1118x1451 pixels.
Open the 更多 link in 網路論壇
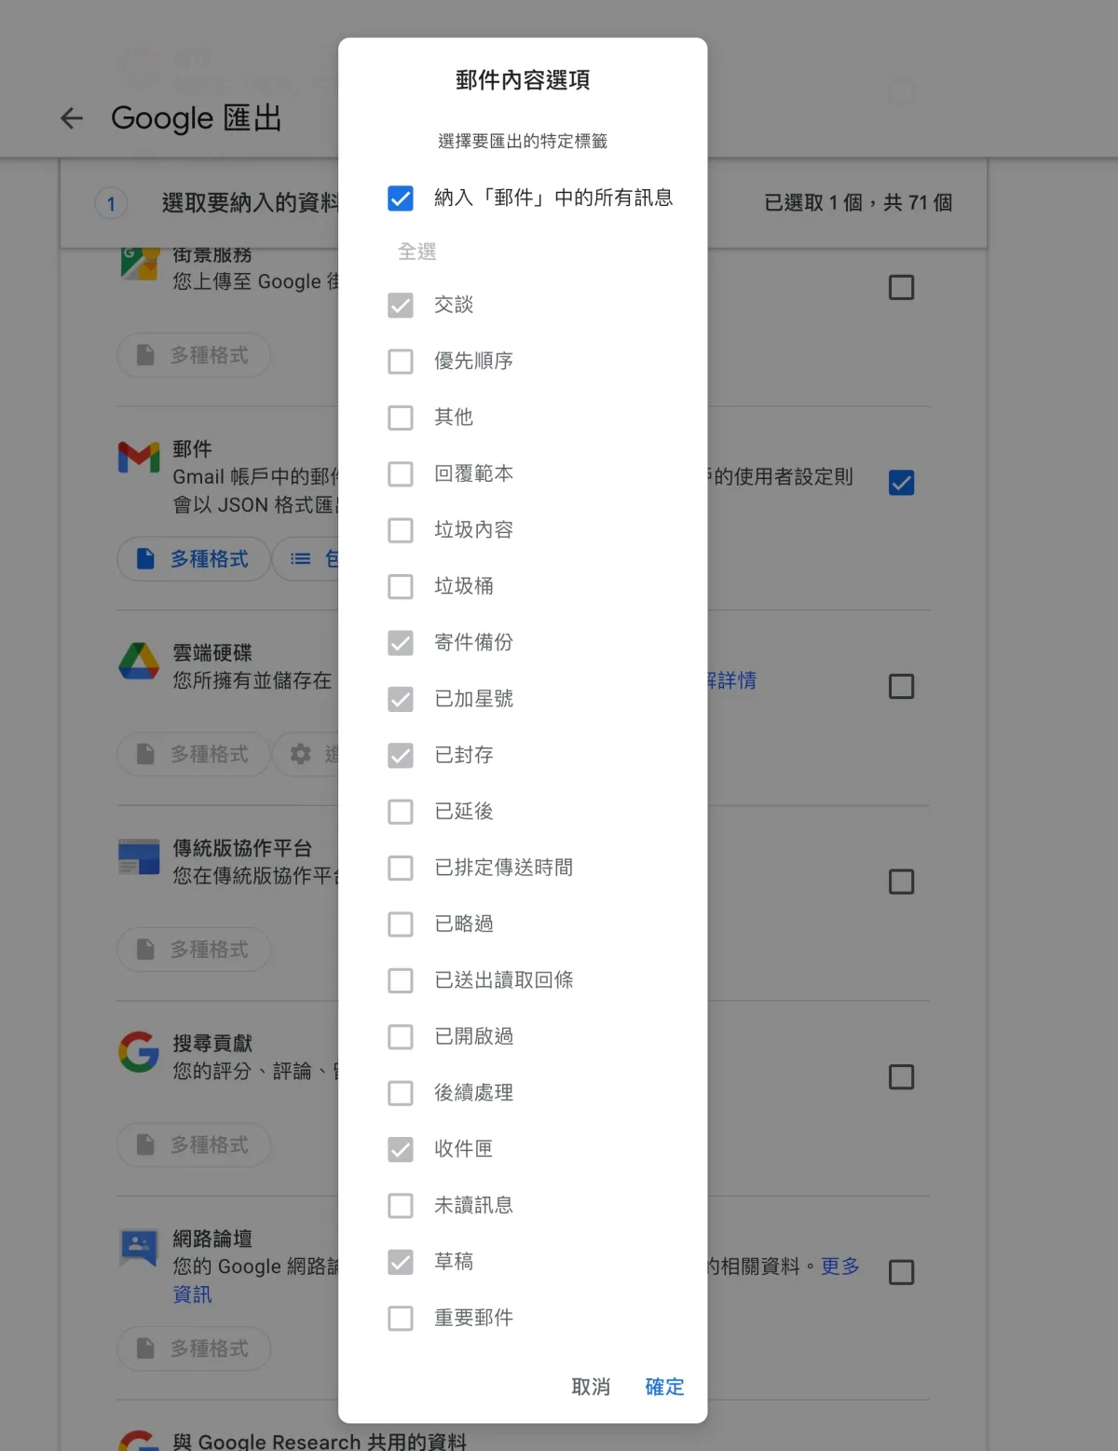[x=840, y=1266]
